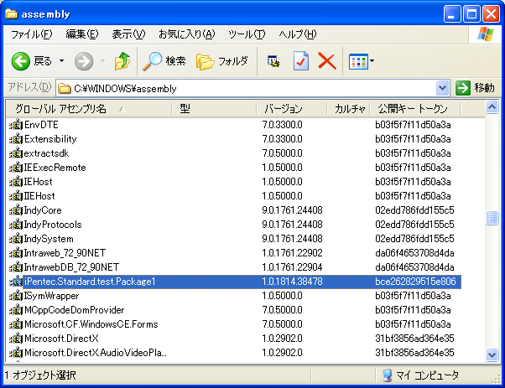Open the ヘルプ(H) menu

click(x=297, y=34)
